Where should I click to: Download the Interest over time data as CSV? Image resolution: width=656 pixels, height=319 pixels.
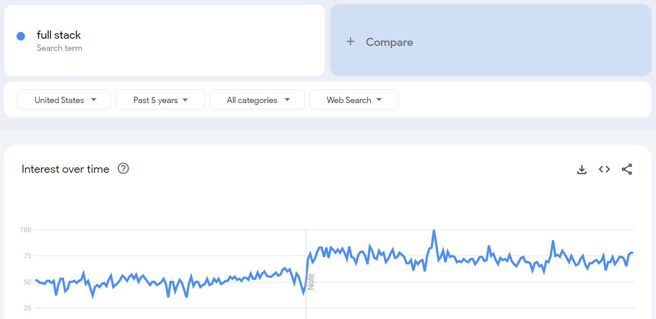tap(582, 169)
